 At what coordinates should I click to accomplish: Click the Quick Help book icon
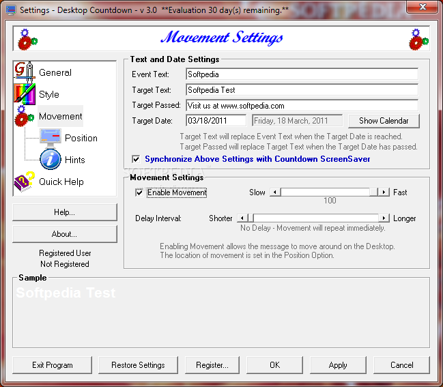point(25,182)
